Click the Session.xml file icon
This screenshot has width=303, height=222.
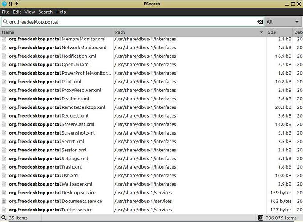[x=4, y=150]
